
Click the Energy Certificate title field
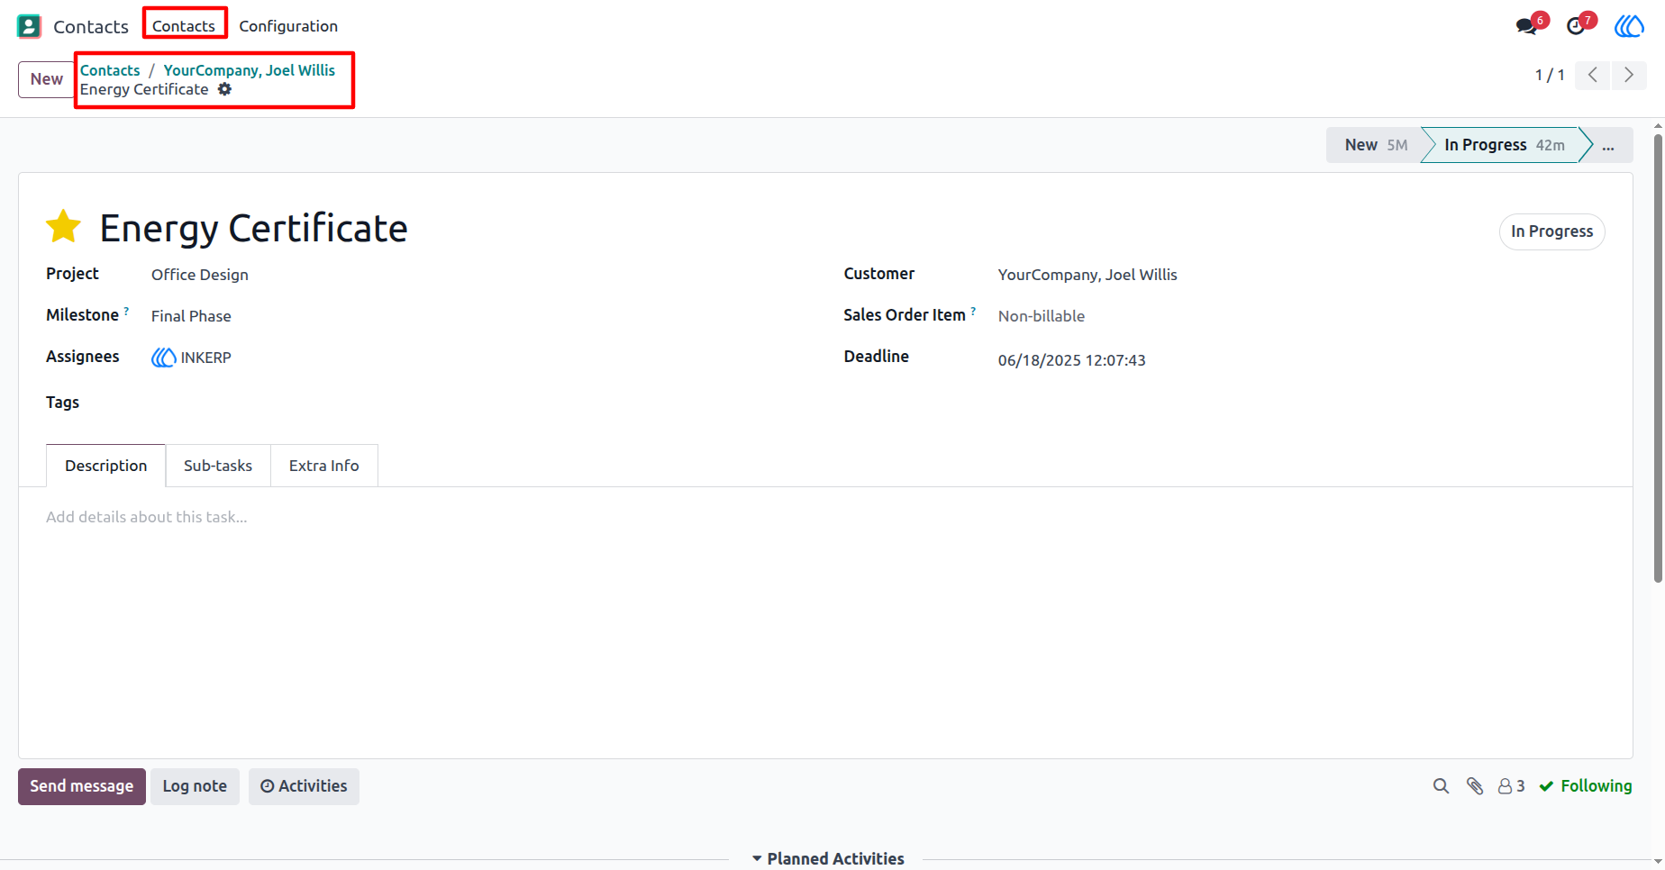click(x=254, y=228)
